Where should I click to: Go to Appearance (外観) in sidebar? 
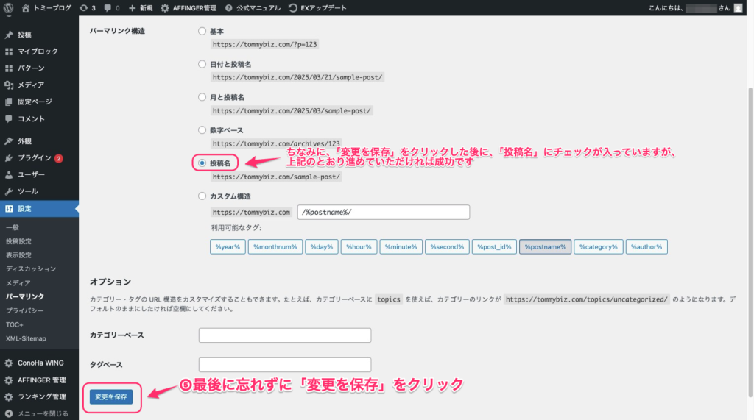point(24,140)
